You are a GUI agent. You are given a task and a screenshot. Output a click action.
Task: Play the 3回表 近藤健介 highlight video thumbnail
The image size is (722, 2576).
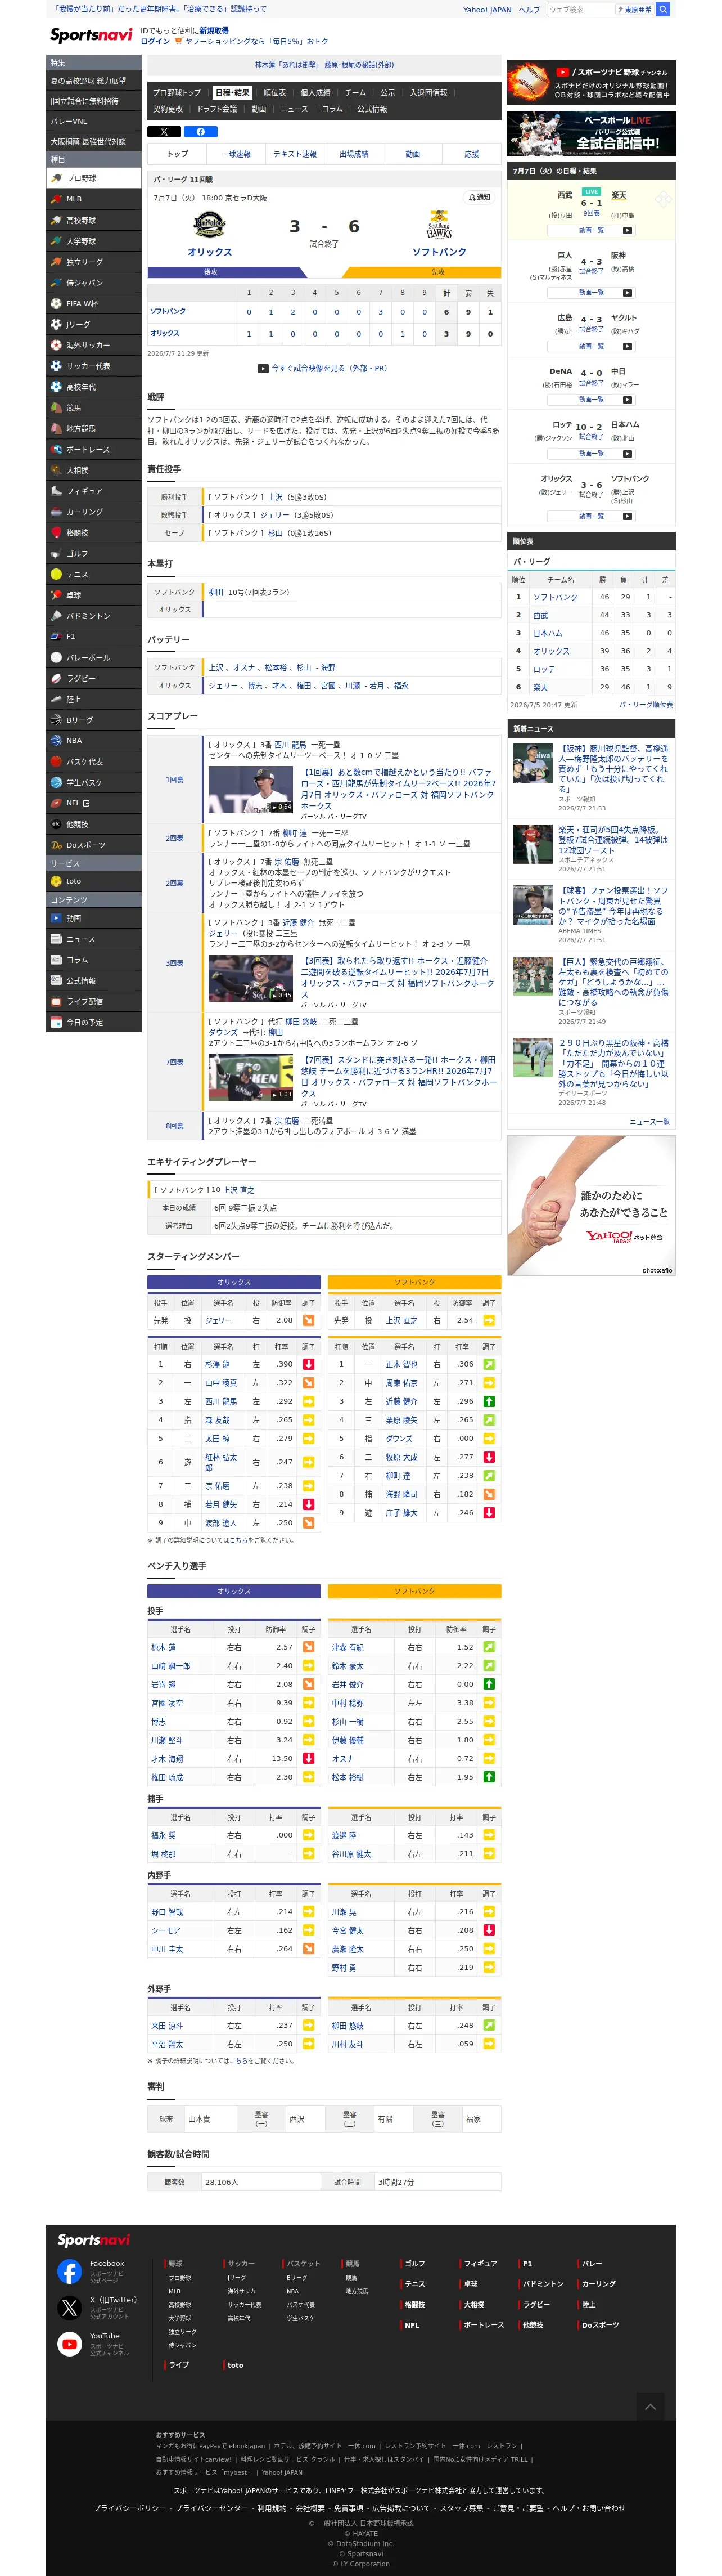(251, 978)
